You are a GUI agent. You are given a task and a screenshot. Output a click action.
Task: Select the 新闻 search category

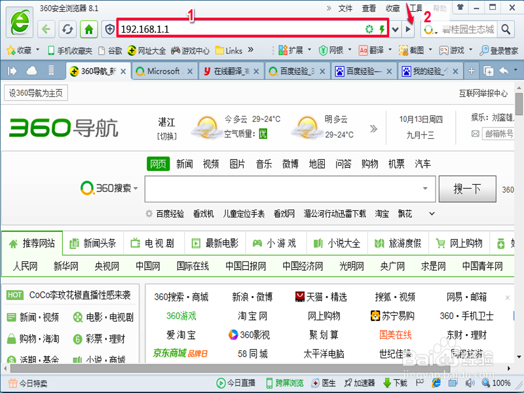coord(185,164)
